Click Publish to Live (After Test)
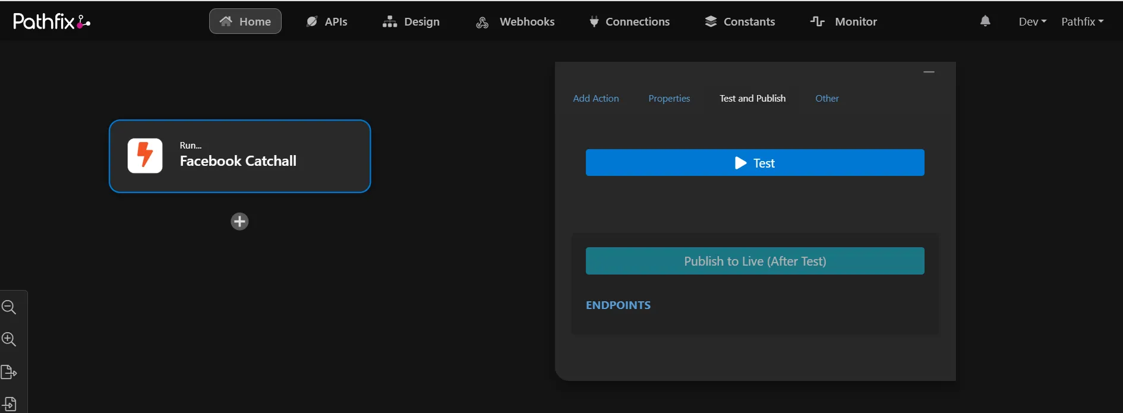The width and height of the screenshot is (1123, 413). (x=755, y=261)
